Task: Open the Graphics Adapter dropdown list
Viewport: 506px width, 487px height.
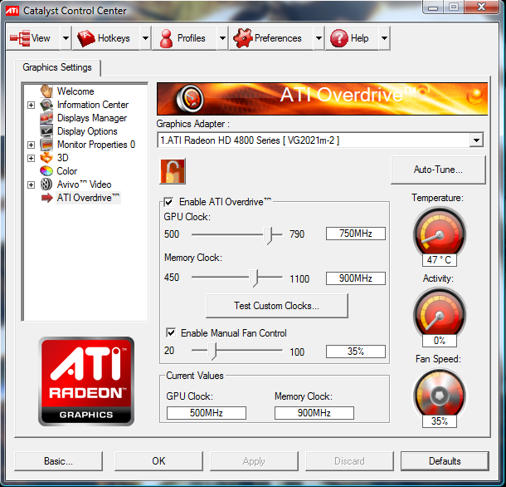Action: [475, 140]
